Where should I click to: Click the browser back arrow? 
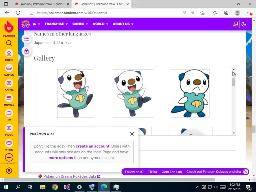click(x=7, y=13)
